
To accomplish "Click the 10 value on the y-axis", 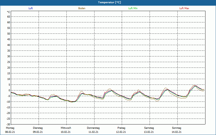I will [9, 79].
